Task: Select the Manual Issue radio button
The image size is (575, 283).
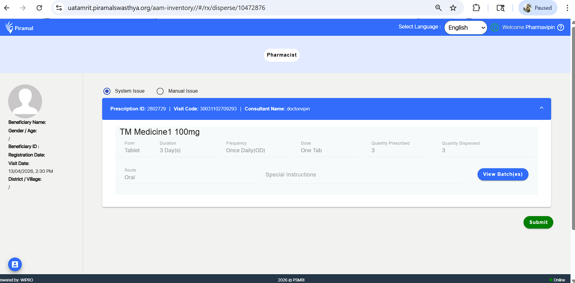Action: pos(160,91)
